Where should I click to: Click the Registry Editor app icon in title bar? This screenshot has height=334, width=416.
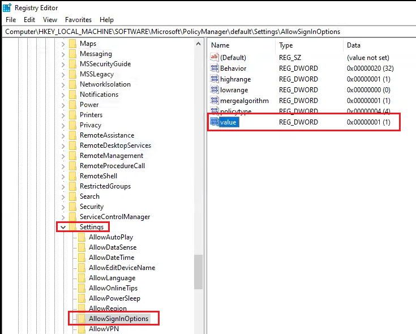coord(7,7)
